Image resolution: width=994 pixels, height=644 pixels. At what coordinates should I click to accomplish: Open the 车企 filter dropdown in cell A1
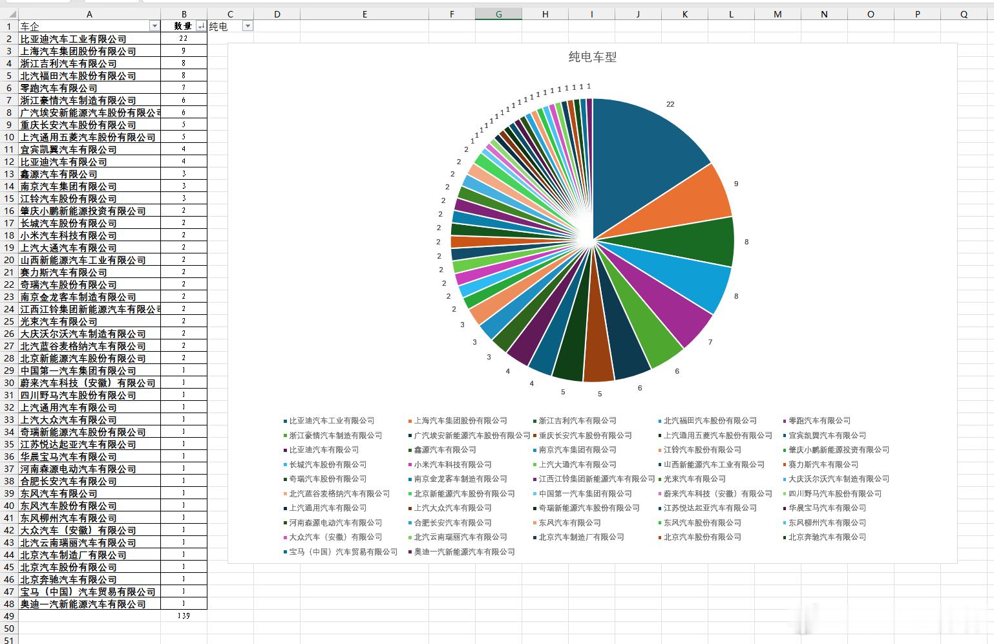click(154, 26)
